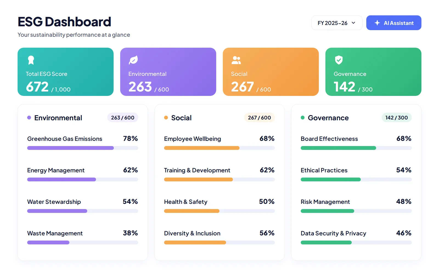Click the Total ESG Score ribbon icon

(x=31, y=60)
